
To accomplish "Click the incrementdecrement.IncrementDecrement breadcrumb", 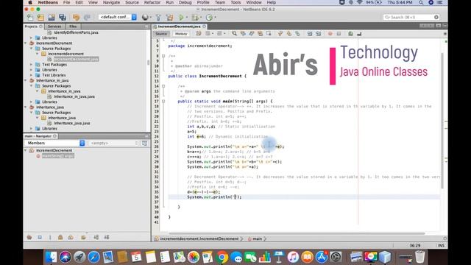I will coord(199,239).
